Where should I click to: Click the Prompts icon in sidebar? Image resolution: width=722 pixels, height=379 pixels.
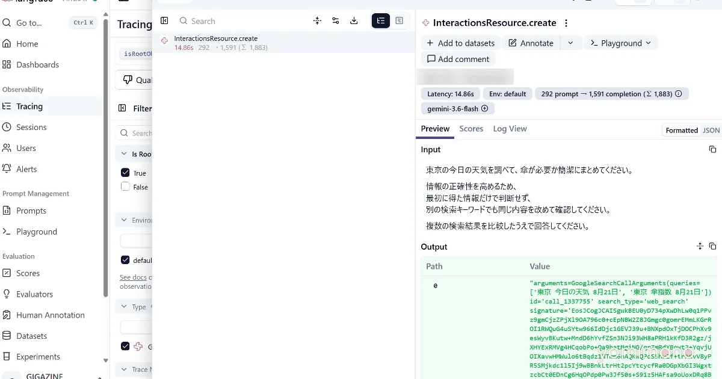7,211
